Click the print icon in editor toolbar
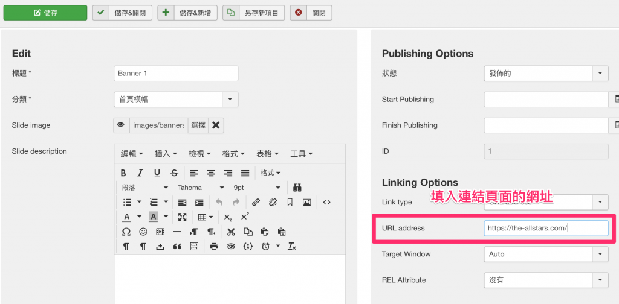Viewport: 619px width, 304px height. (214, 246)
